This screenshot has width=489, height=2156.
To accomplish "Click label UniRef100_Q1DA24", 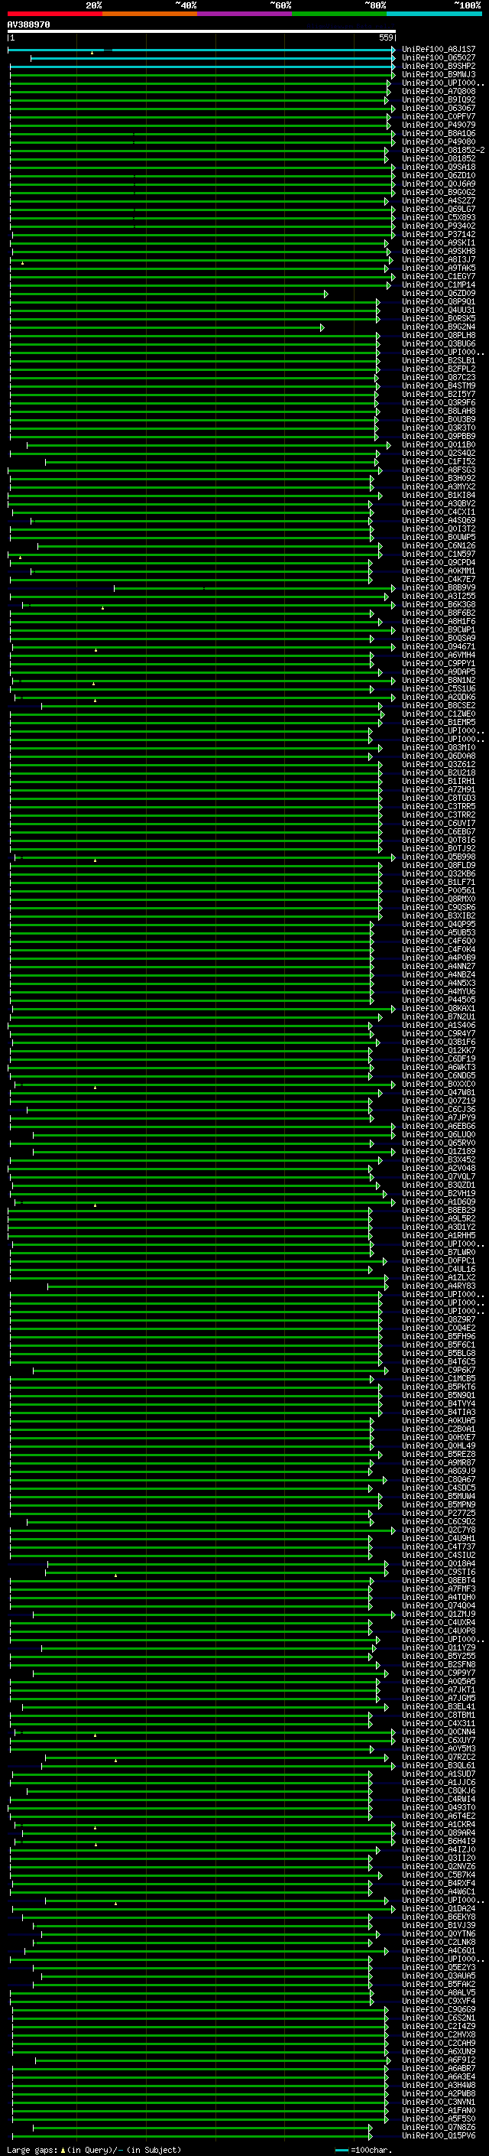I will coord(439,1909).
